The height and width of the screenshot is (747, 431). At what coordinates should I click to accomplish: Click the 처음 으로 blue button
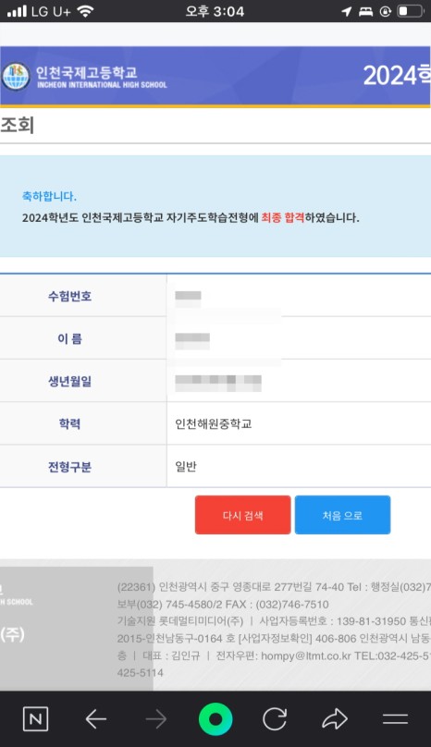point(342,515)
